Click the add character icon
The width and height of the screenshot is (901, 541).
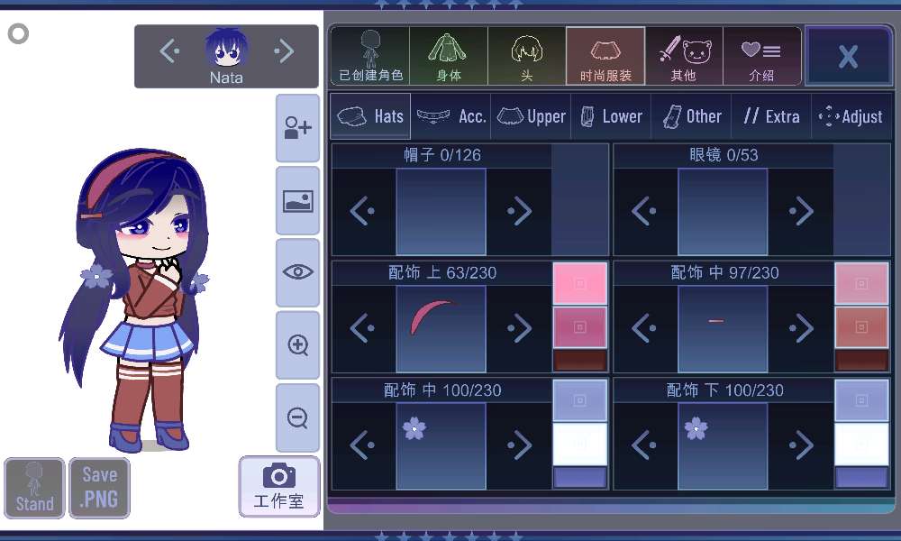(297, 129)
